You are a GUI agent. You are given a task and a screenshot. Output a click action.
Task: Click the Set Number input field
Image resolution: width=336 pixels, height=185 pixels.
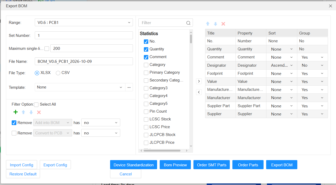pos(84,35)
